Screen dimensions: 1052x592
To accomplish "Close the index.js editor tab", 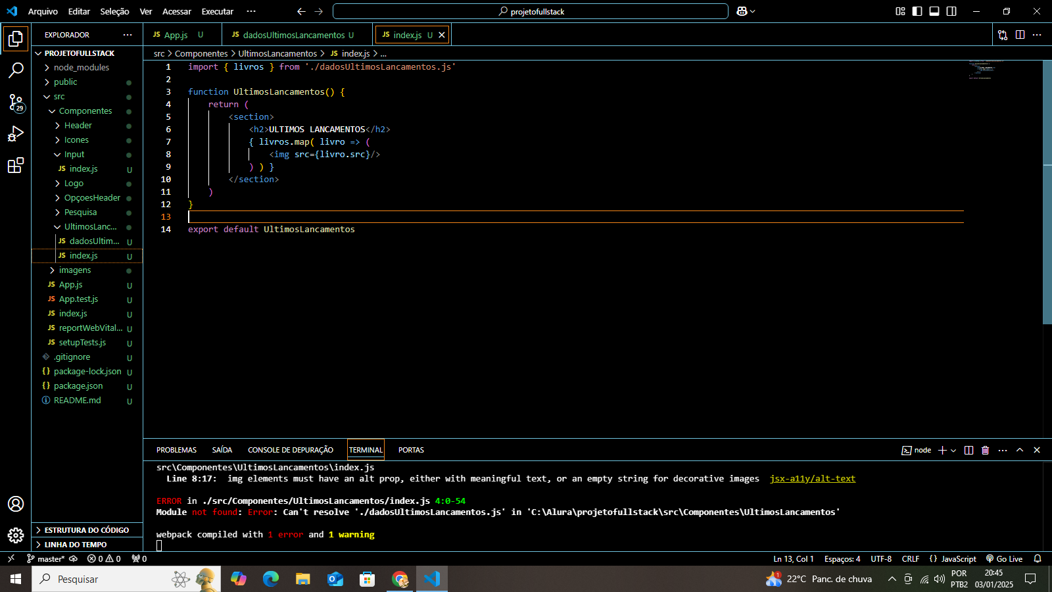I will pos(442,35).
